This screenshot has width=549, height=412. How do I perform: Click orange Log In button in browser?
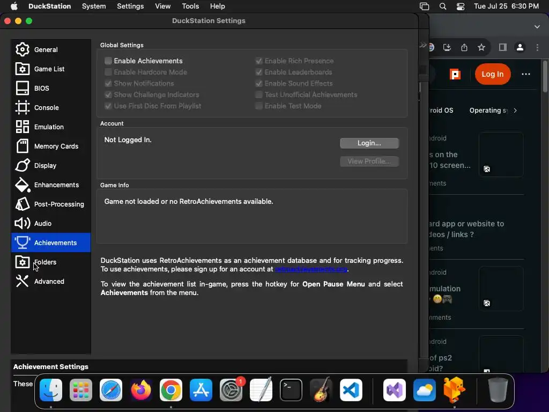tap(492, 74)
